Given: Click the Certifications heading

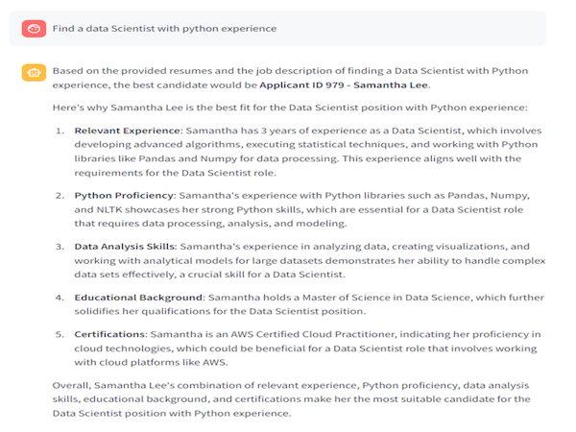Looking at the screenshot, I should tap(109, 334).
